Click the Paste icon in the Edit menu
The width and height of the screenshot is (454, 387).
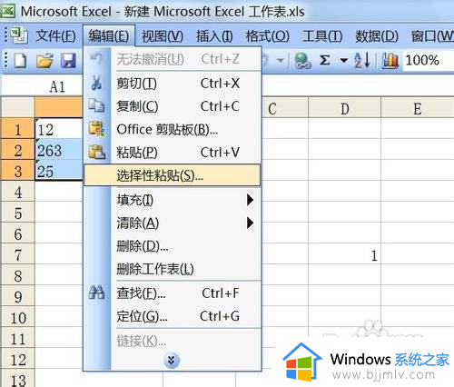click(97, 152)
